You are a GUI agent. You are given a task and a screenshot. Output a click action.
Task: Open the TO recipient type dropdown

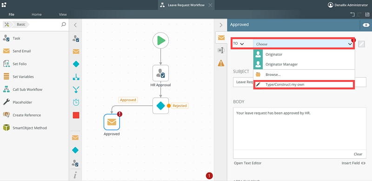click(x=239, y=44)
